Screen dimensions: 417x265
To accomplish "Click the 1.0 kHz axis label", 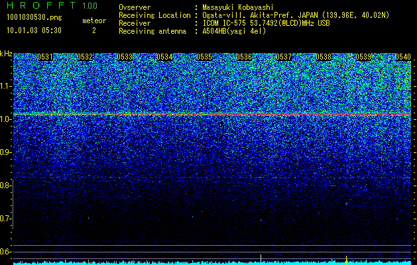I will click(x=5, y=119).
